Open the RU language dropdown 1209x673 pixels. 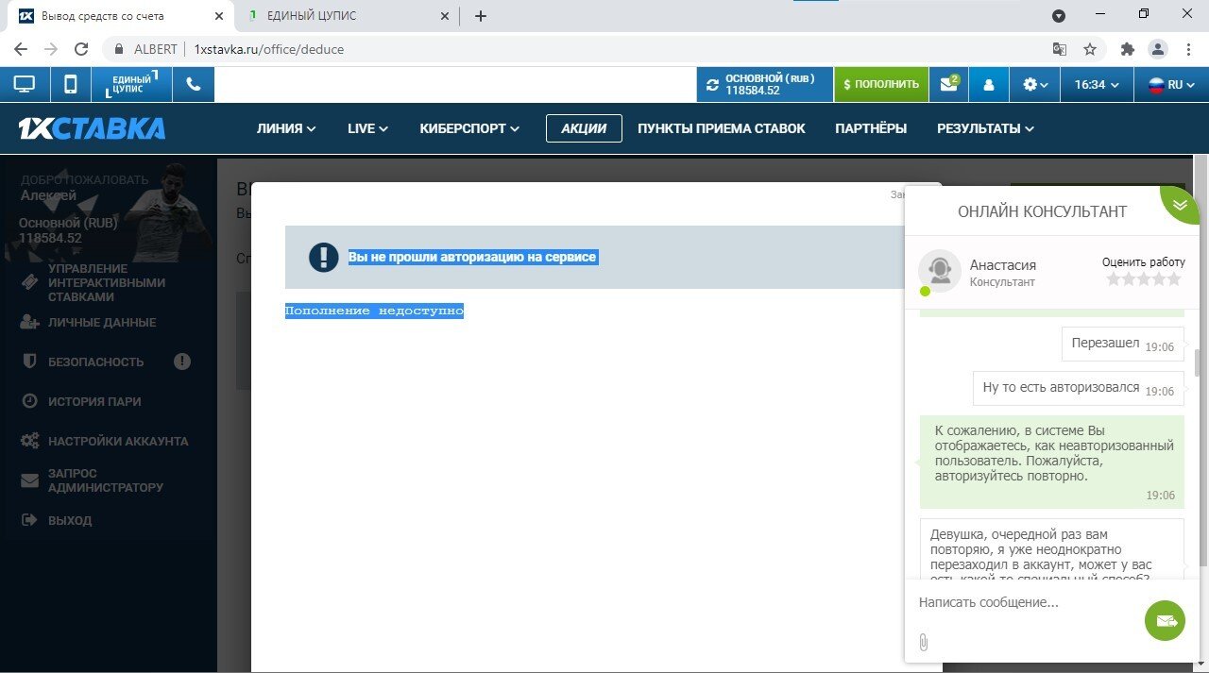[x=1171, y=85]
